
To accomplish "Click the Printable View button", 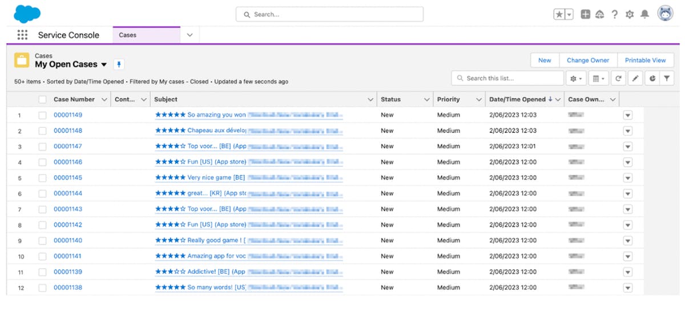I will (645, 60).
